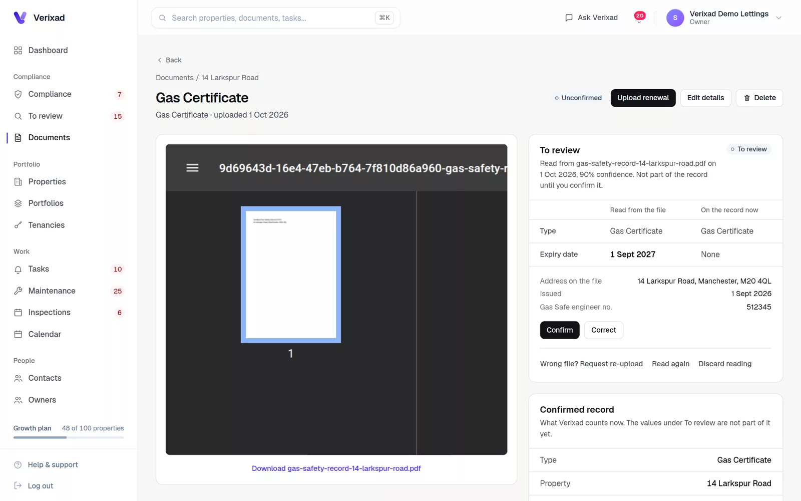Click the Documents breadcrumb
801x501 pixels.
[174, 78]
